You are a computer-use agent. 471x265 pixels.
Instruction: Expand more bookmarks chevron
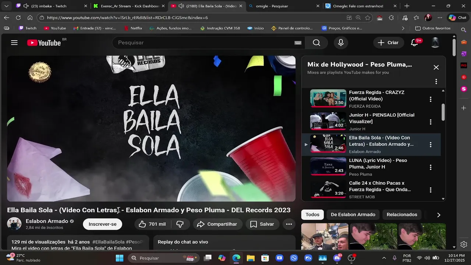[x=403, y=28]
